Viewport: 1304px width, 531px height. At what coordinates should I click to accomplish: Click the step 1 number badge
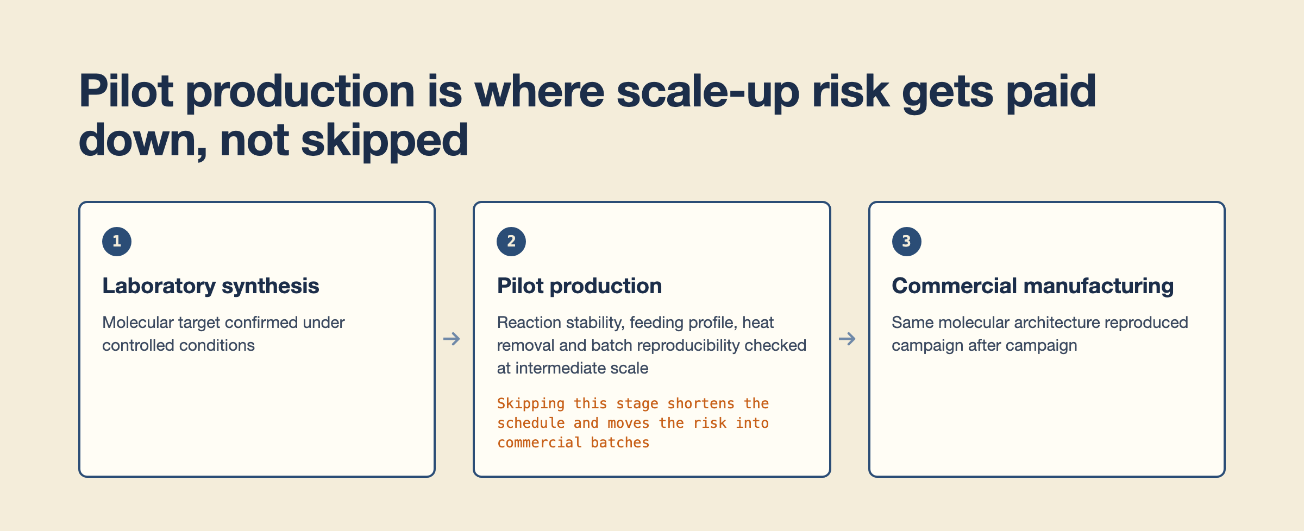117,242
